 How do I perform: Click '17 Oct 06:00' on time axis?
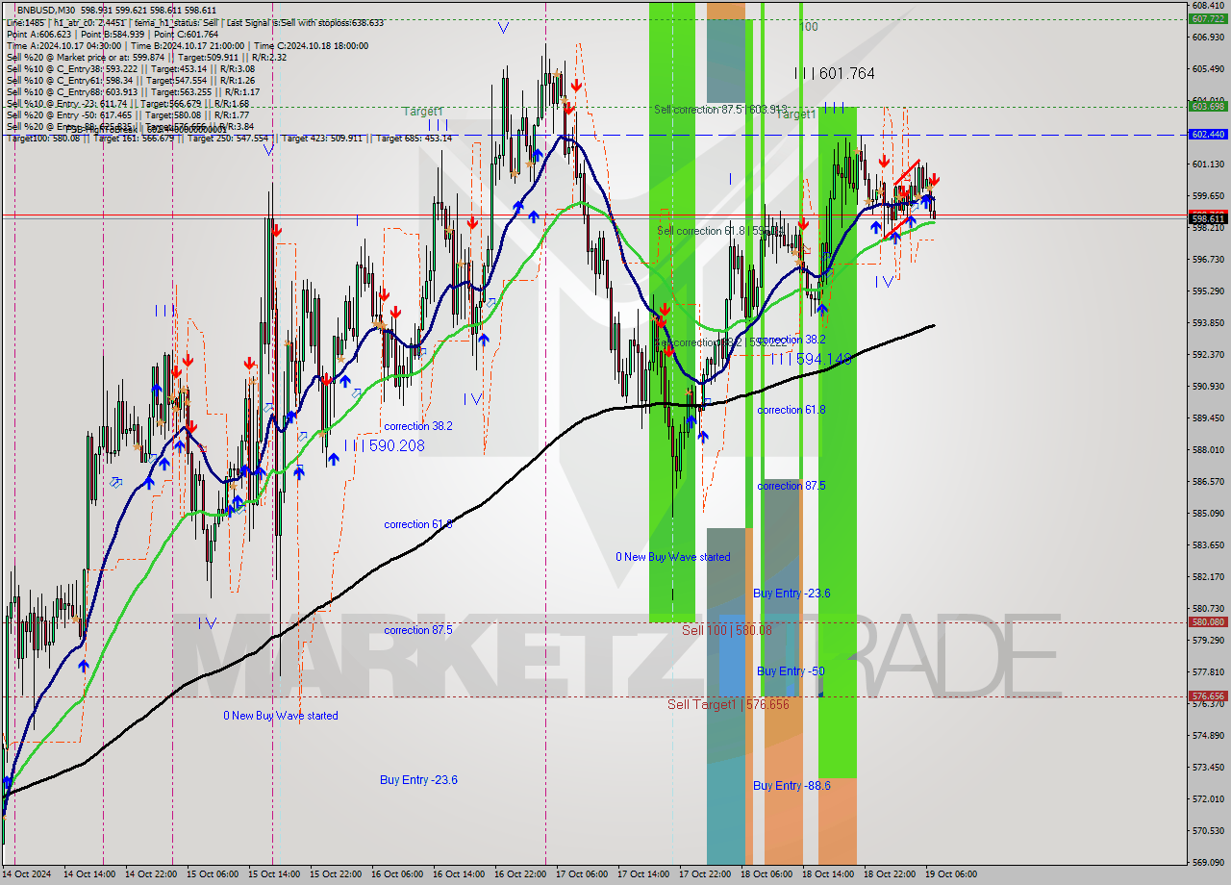(x=582, y=874)
